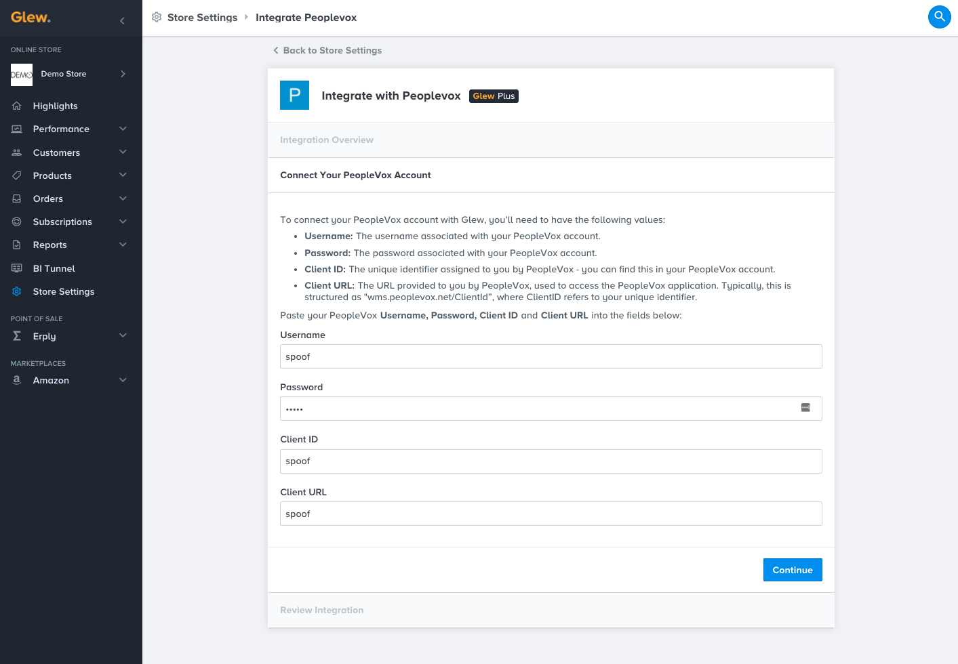This screenshot has height=664, width=958.
Task: Expand the Subscriptions menu chevron
Action: click(x=123, y=222)
